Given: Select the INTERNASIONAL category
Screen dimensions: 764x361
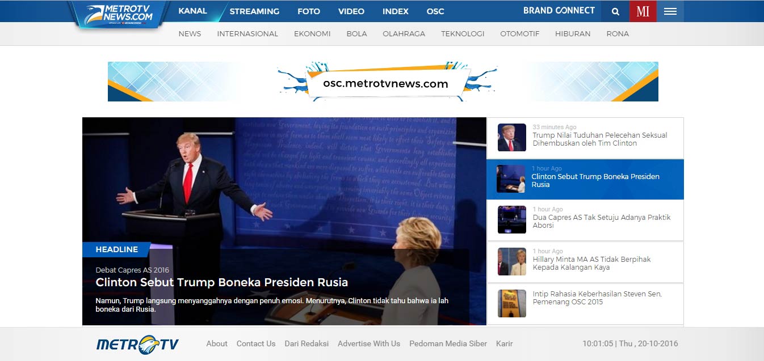Looking at the screenshot, I should pos(247,34).
